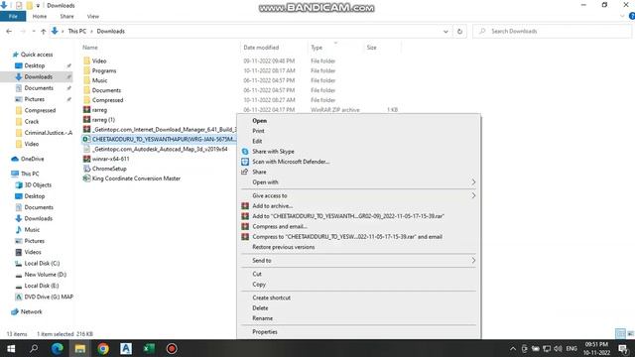Open the Quick Access Toolbar dropdown

[38, 5]
